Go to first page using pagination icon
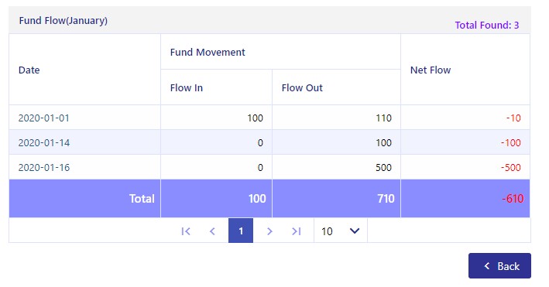 click(x=186, y=231)
